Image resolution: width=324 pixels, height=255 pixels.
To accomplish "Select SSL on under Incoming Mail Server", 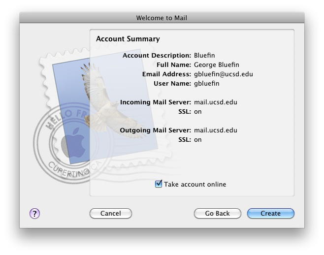I will pos(198,112).
